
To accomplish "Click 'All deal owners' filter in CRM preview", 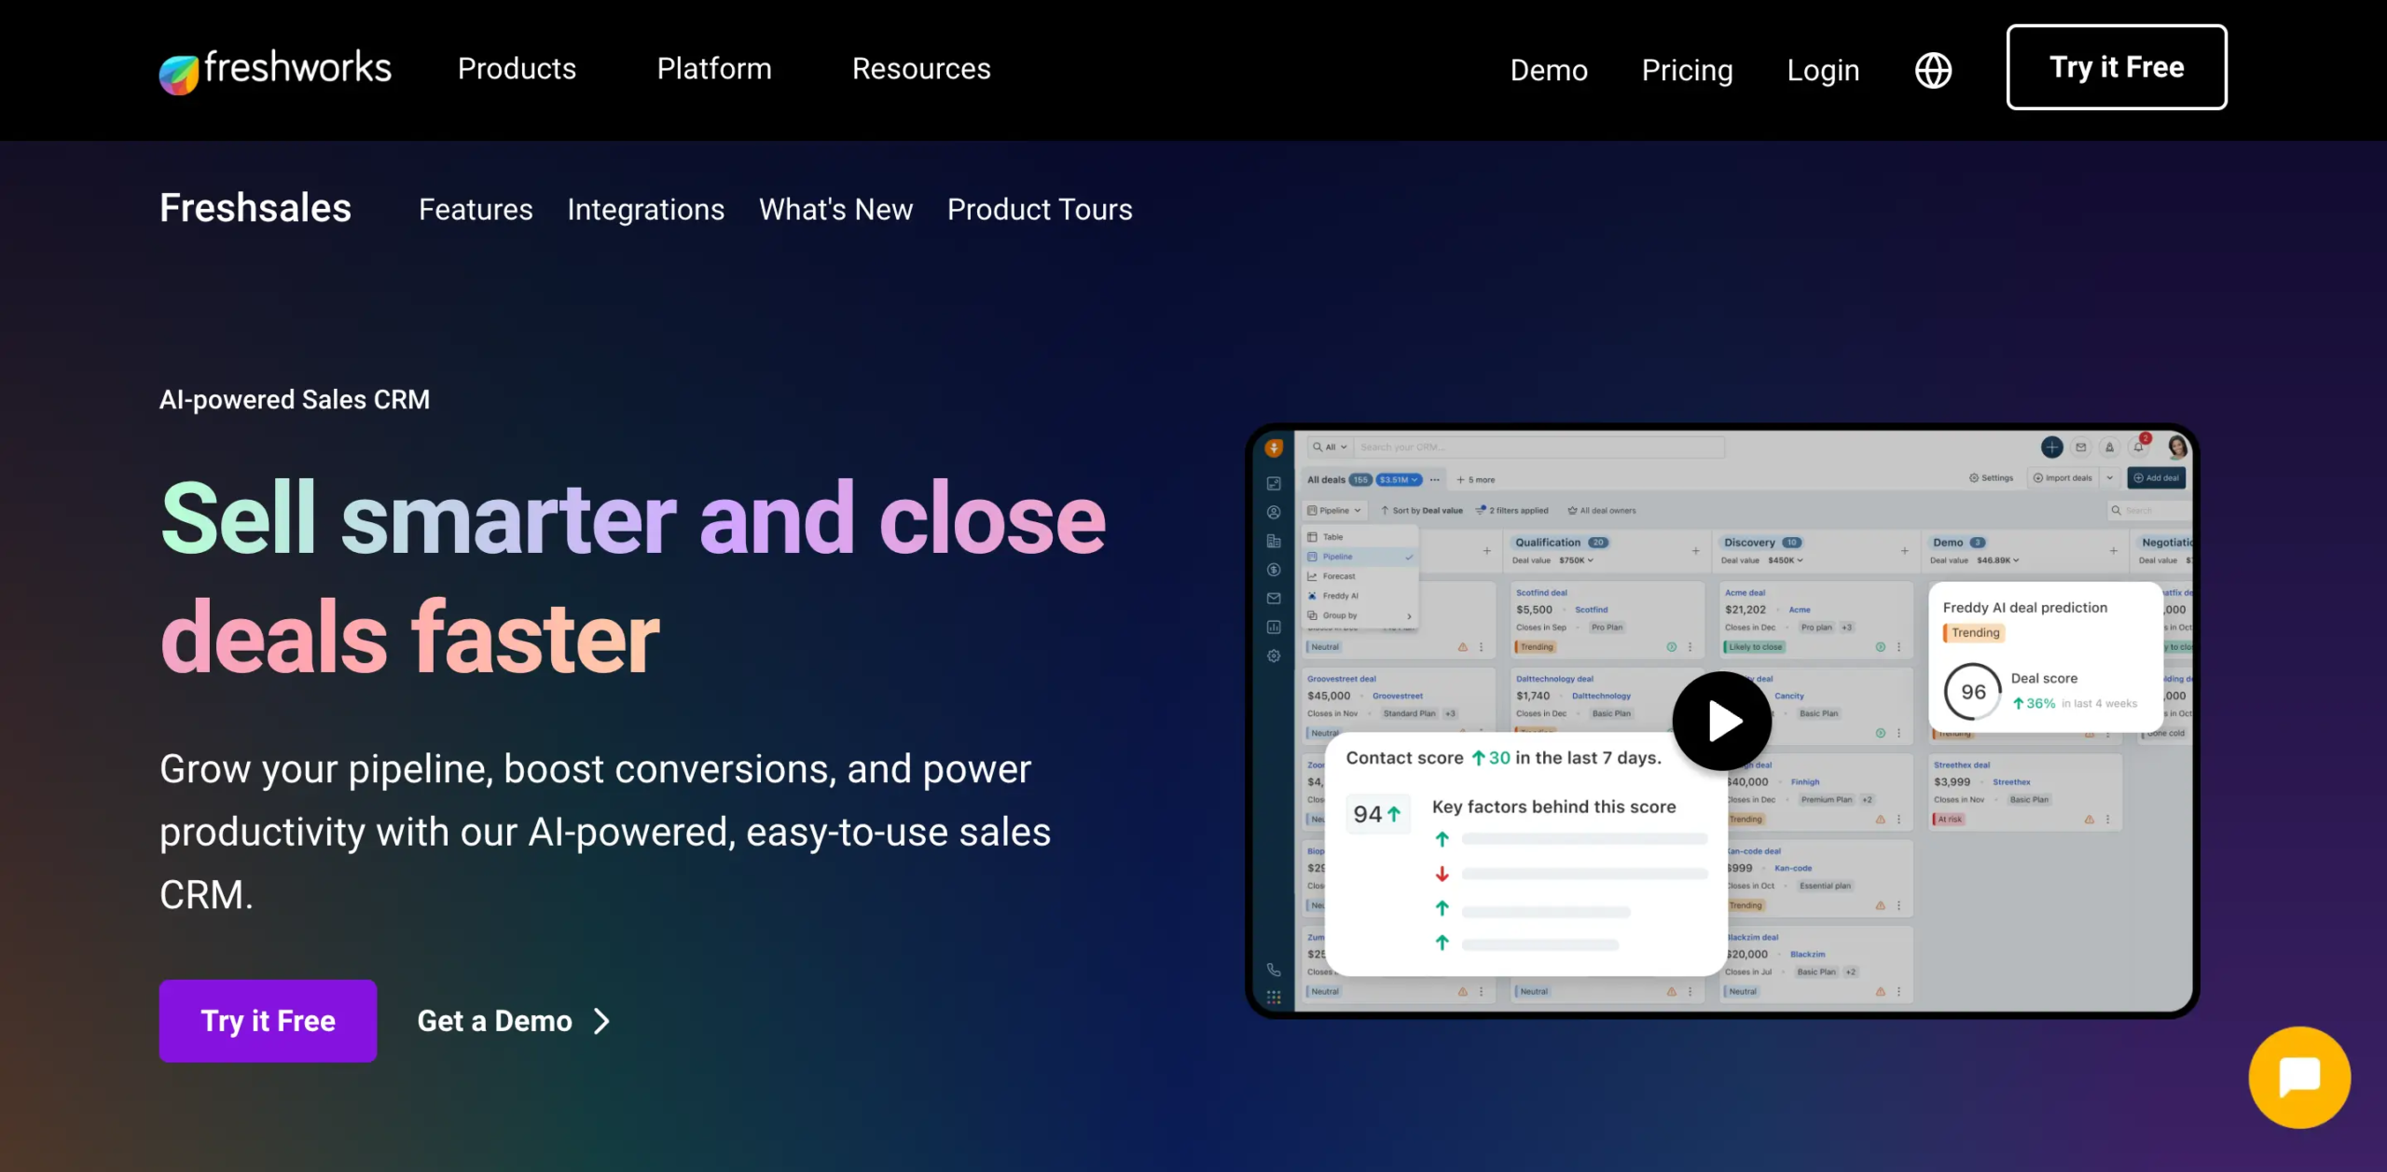I will click(x=1602, y=511).
